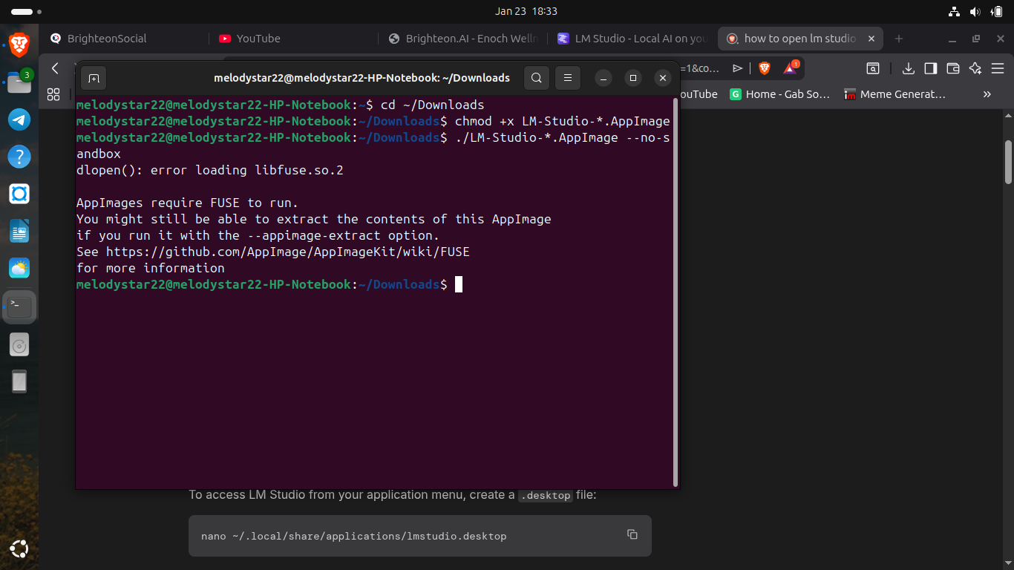
Task: Click the Brave Shields lion icon
Action: [765, 68]
